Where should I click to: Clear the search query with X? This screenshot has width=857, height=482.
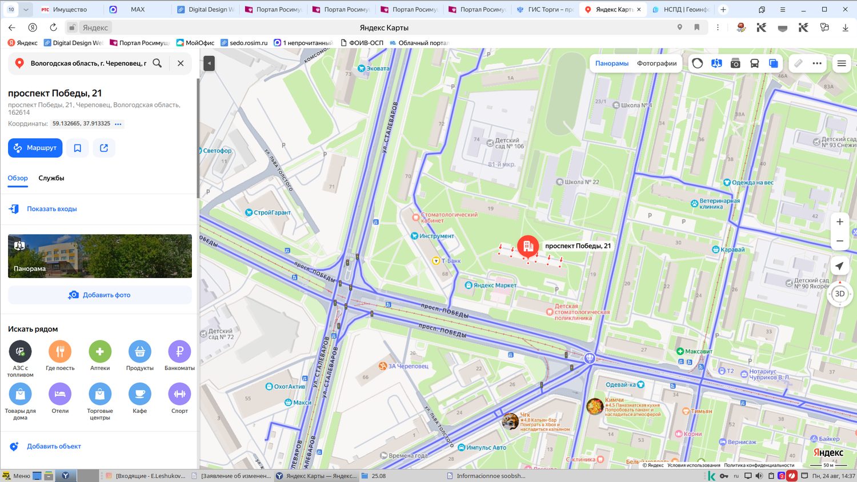181,63
